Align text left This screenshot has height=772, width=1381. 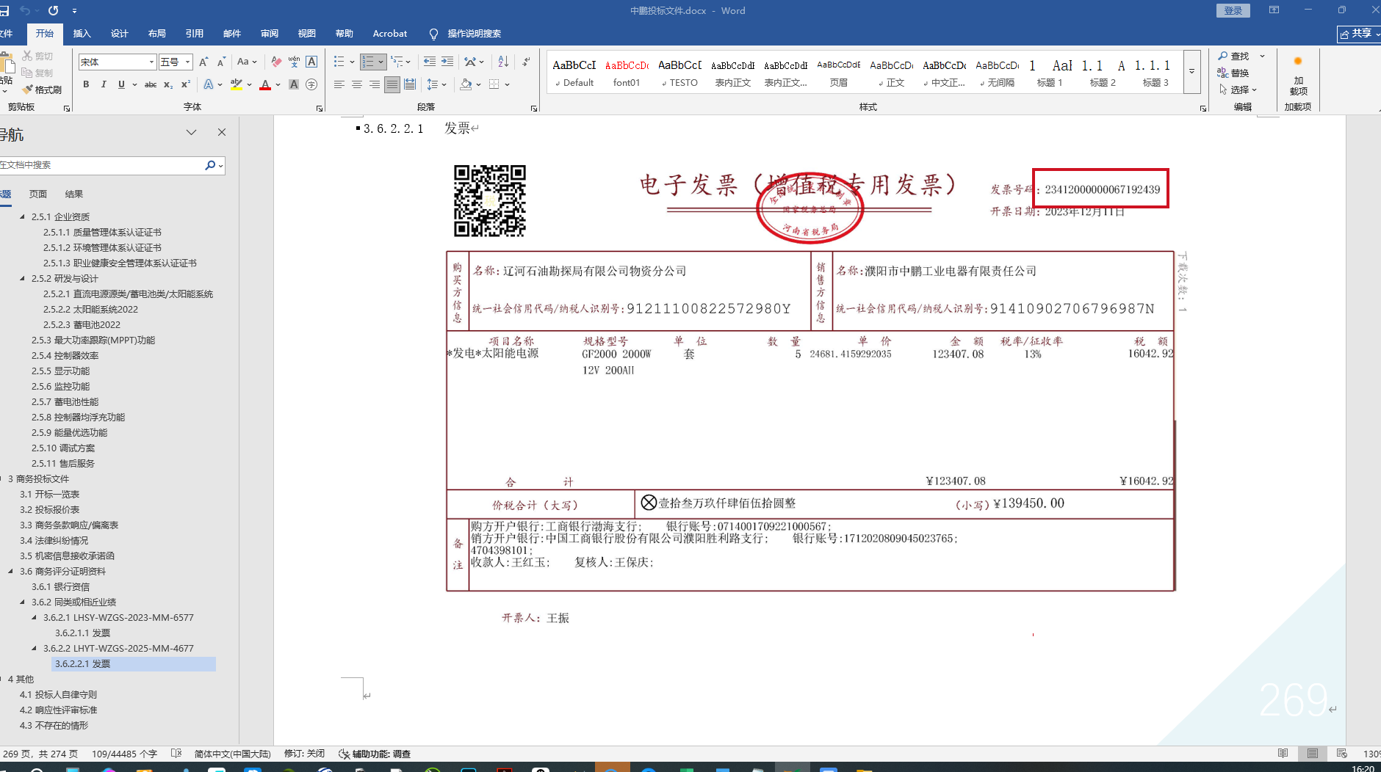click(339, 84)
